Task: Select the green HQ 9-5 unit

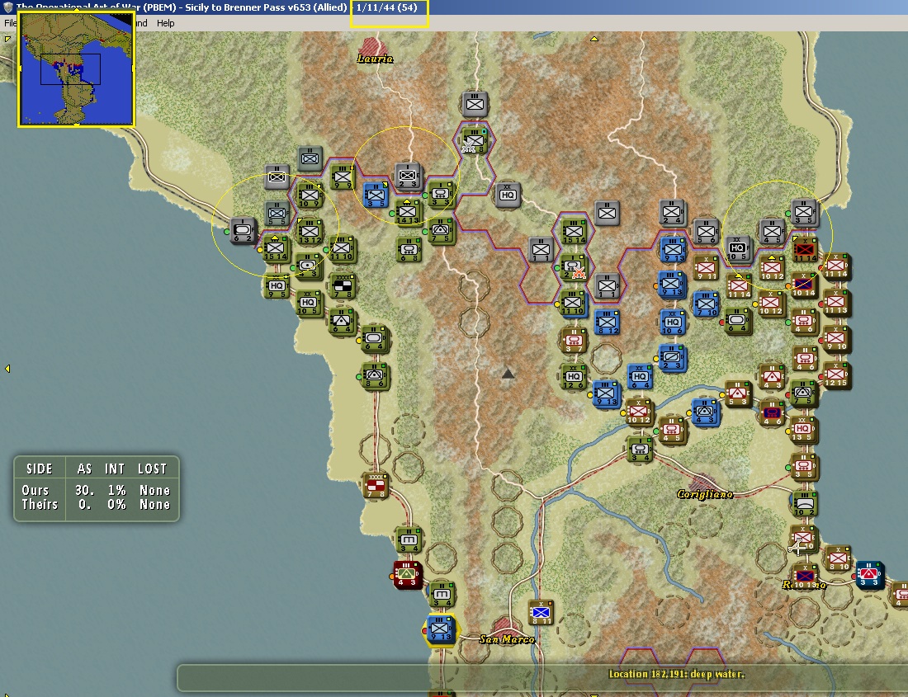Action: 277,285
